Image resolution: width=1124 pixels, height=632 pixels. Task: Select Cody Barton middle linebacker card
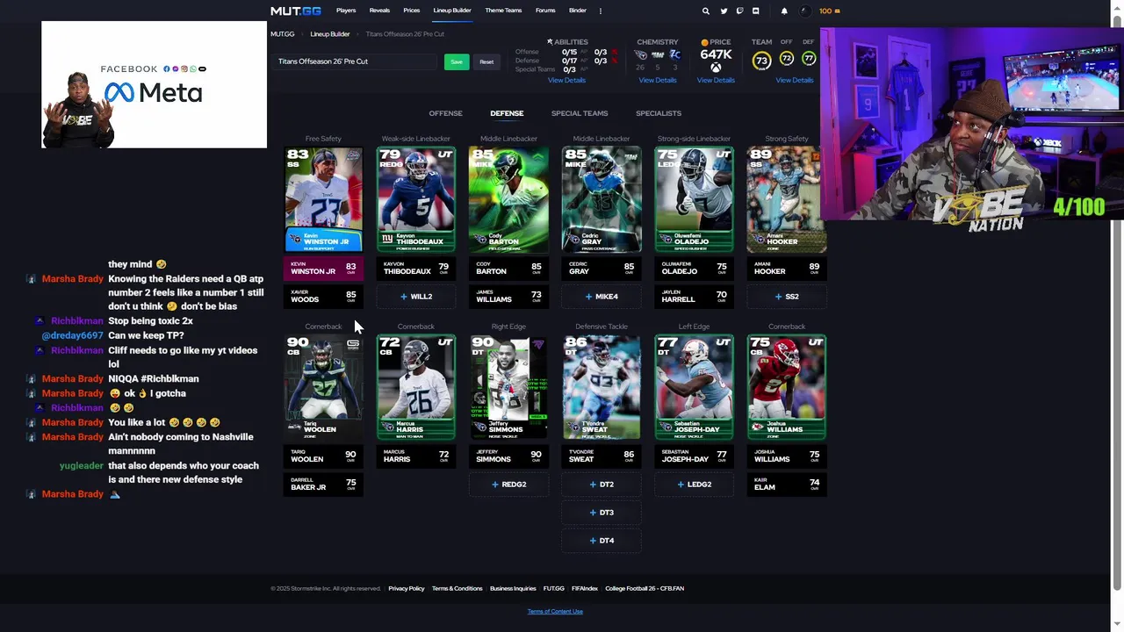[x=508, y=199]
